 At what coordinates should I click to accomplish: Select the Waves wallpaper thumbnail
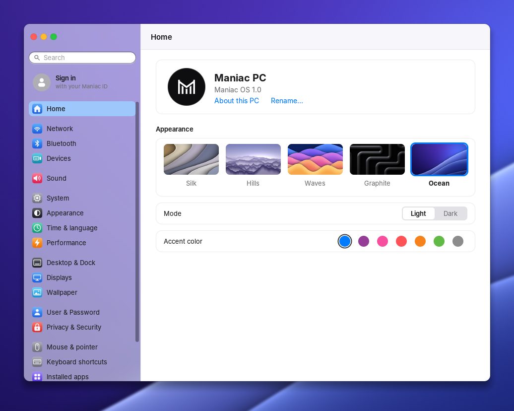pos(315,159)
